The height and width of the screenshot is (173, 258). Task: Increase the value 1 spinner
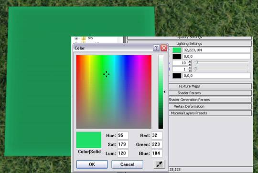click(190, 68)
